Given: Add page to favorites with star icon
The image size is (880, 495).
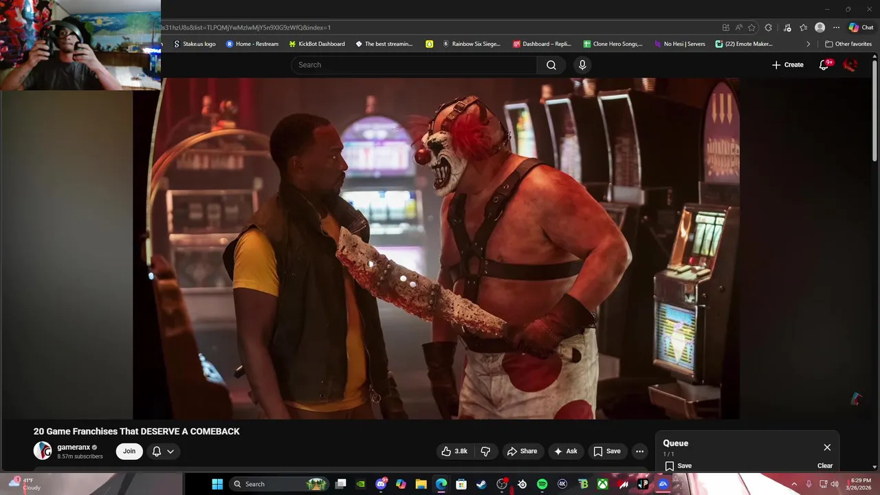Looking at the screenshot, I should (x=752, y=27).
